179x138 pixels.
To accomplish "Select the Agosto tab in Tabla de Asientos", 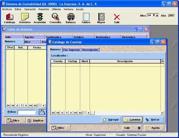I will 34,37.
